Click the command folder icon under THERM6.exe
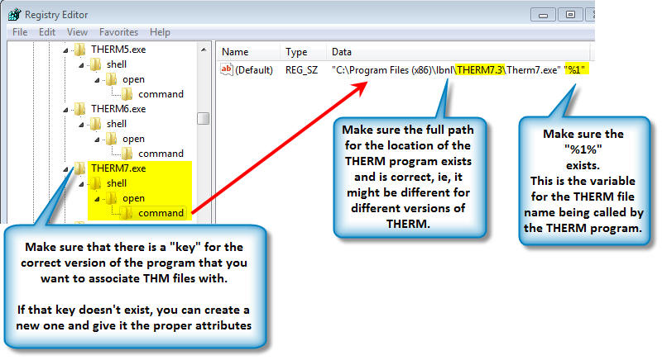Screen dimensions: 662x360 coord(127,154)
